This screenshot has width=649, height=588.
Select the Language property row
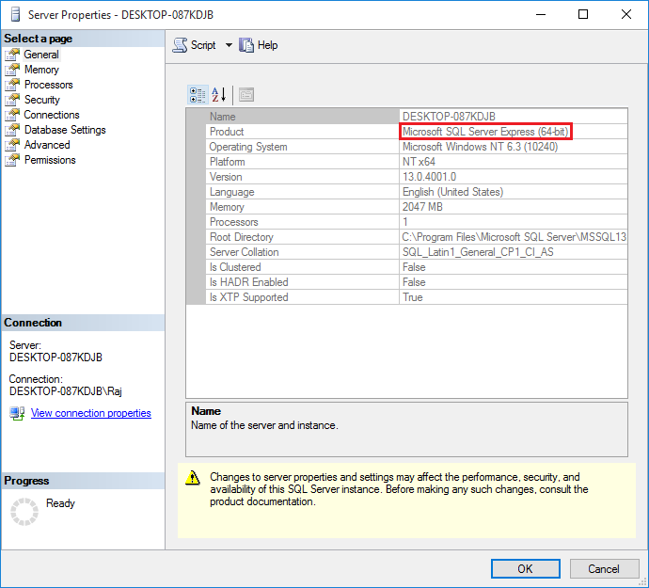click(417, 192)
